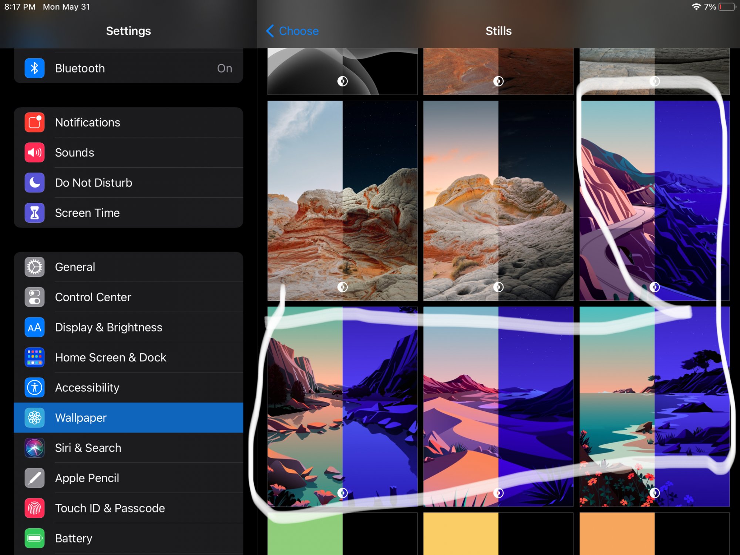Open Display & Brightness settings
The image size is (740, 555).
108,327
